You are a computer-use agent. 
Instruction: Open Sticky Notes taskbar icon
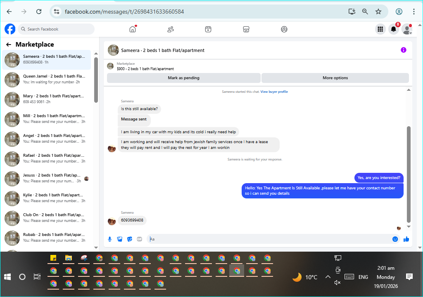[53, 258]
